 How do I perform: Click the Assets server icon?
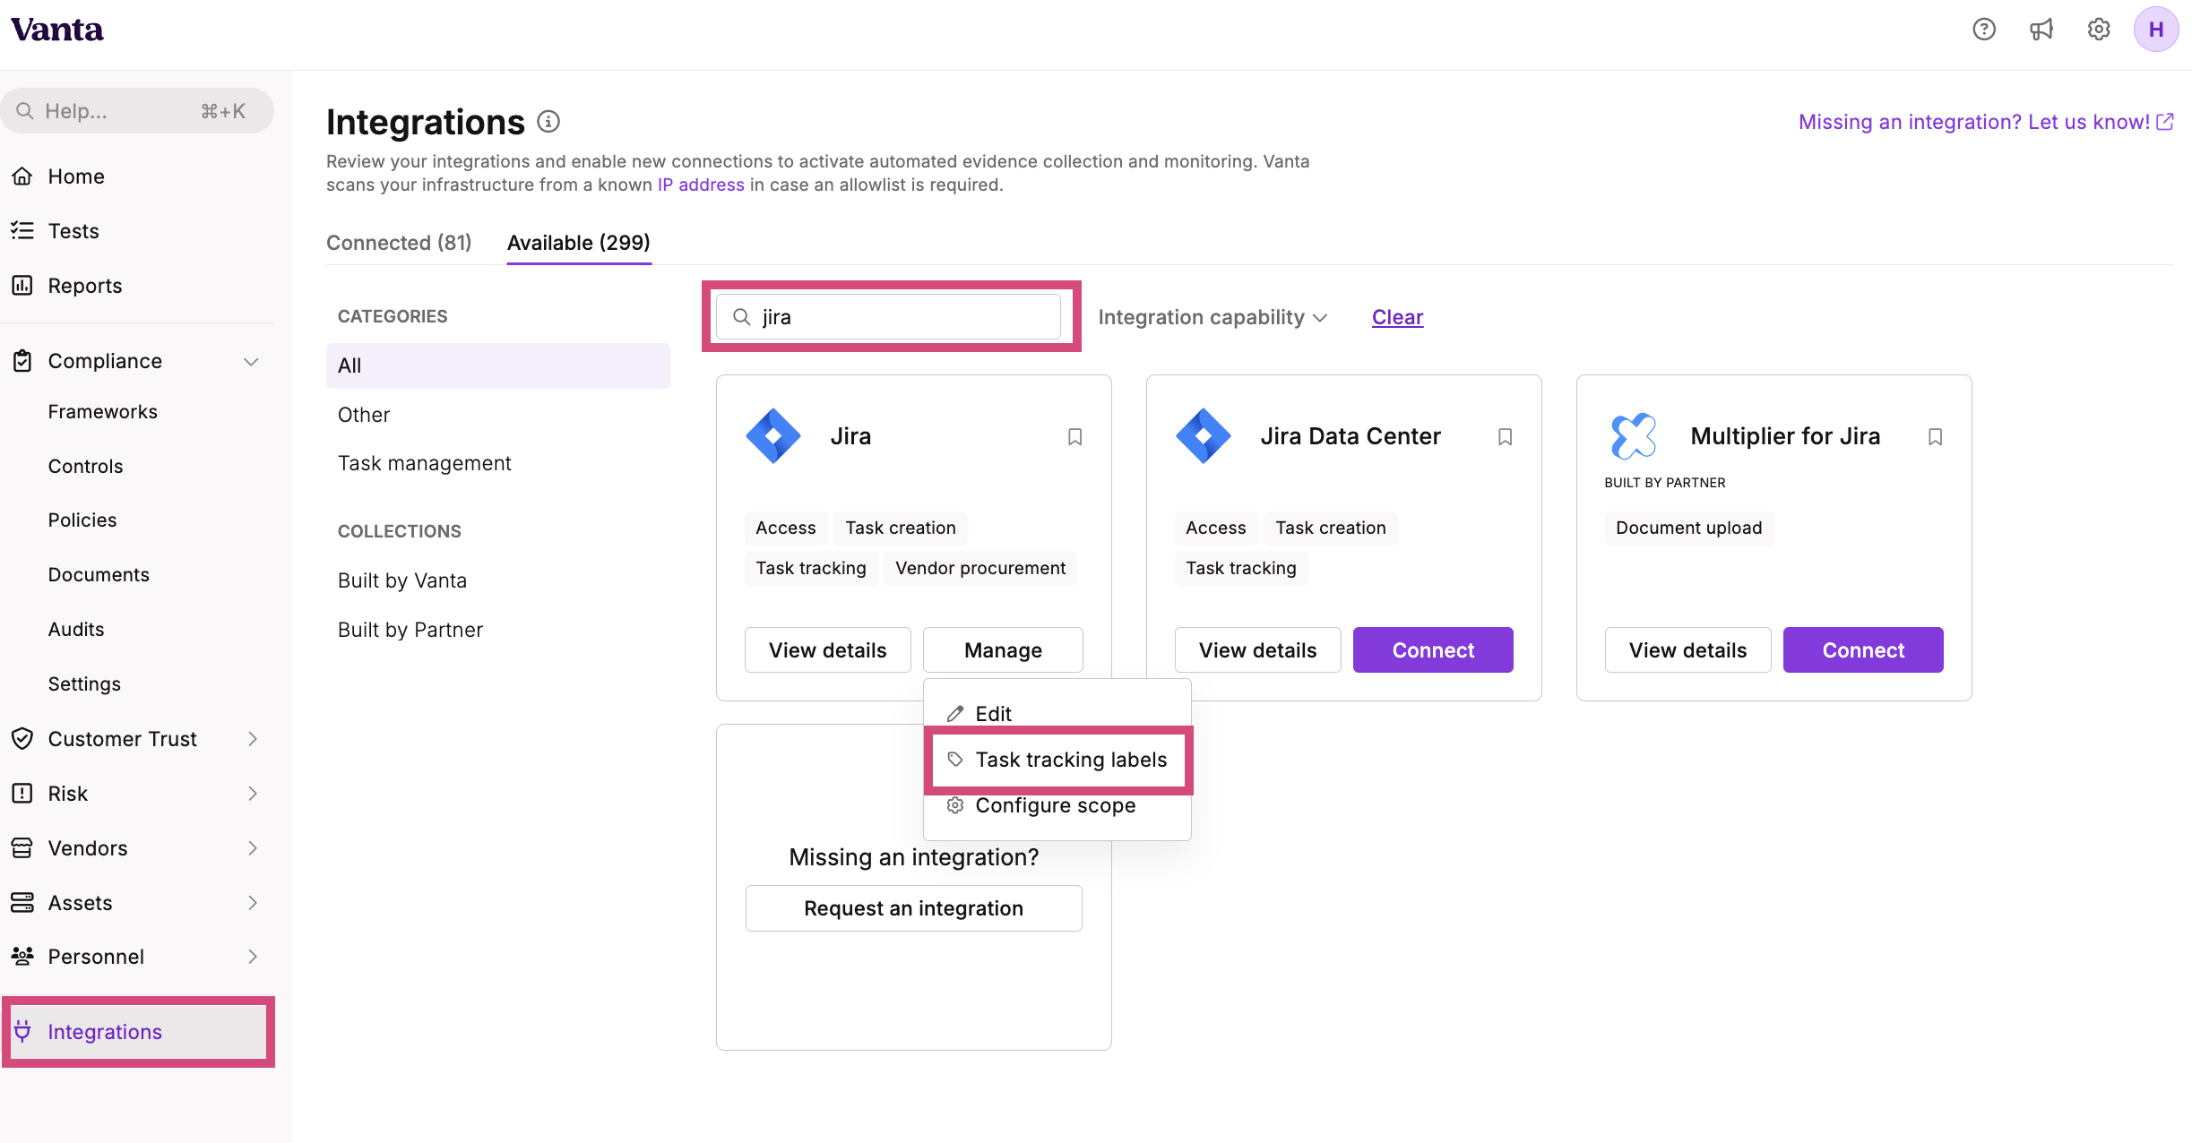[x=22, y=903]
